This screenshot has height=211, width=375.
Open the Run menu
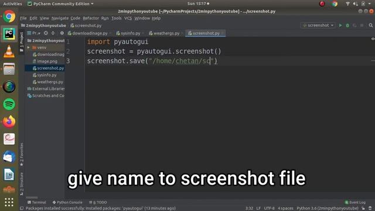tap(105, 18)
